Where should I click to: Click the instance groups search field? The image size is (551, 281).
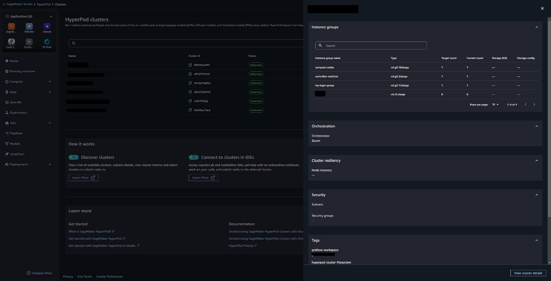click(371, 45)
